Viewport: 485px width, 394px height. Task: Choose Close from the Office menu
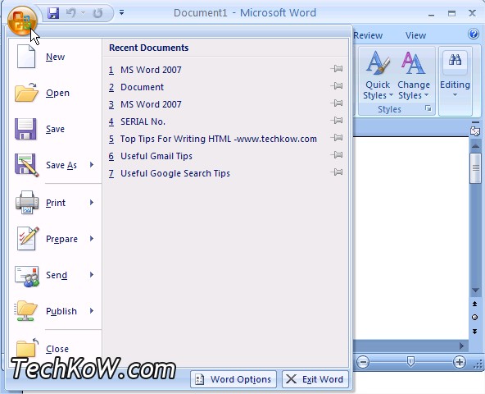tap(56, 349)
